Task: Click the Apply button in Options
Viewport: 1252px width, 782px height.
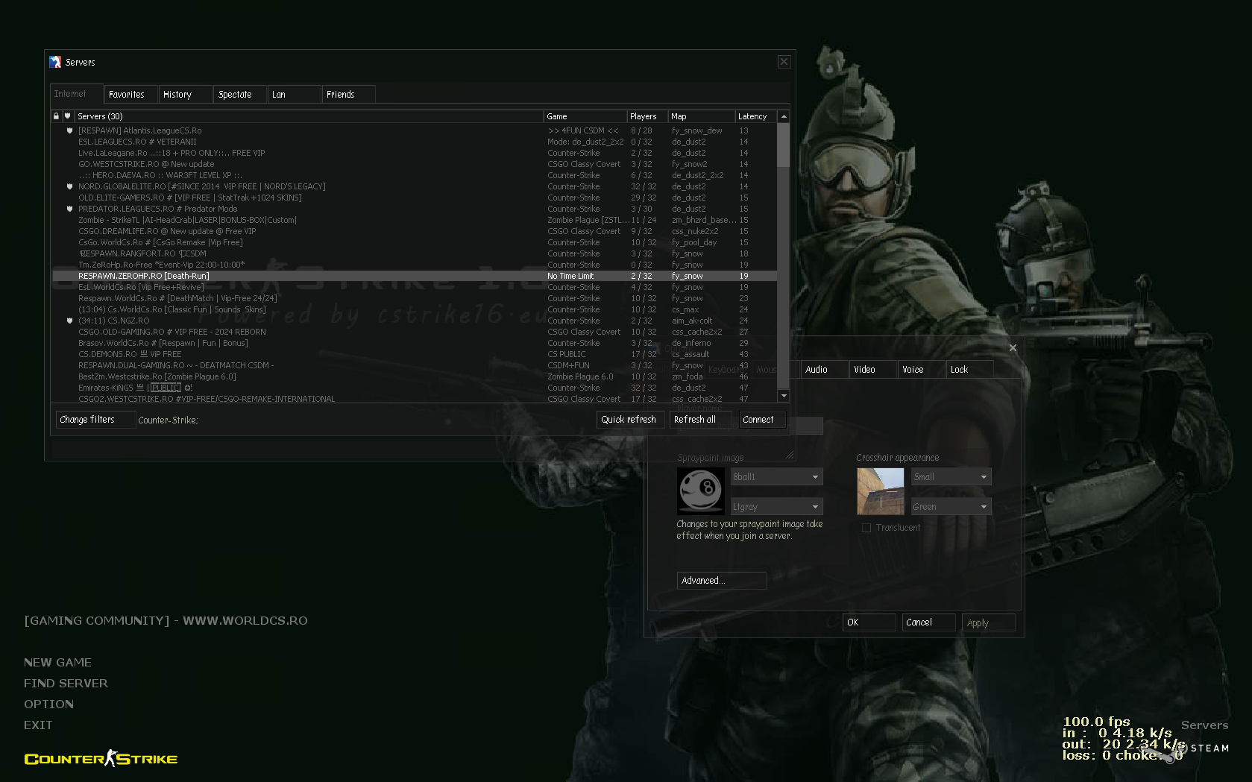Action: click(989, 622)
